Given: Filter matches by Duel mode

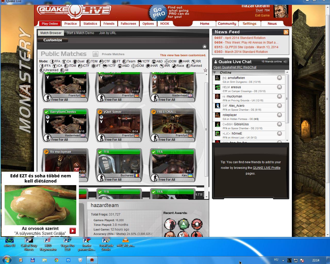Looking at the screenshot, I should click(79, 61).
